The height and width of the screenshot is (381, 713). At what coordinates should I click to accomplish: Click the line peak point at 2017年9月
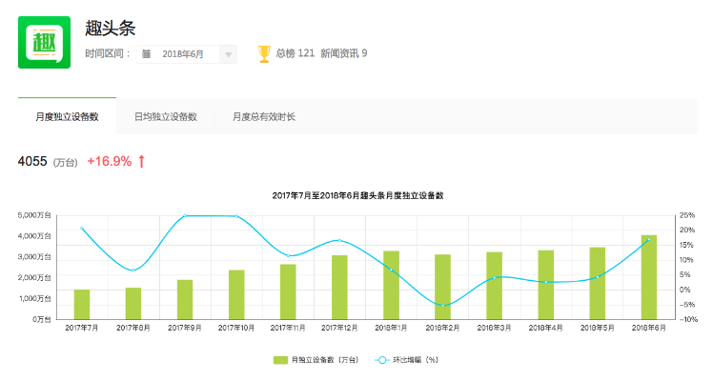(x=185, y=216)
